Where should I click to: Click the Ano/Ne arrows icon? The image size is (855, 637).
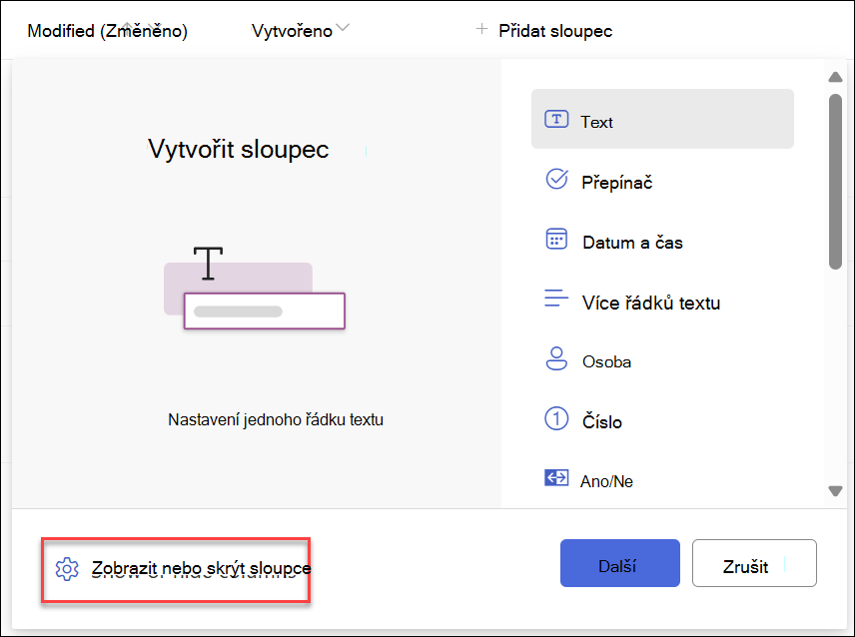coord(556,478)
